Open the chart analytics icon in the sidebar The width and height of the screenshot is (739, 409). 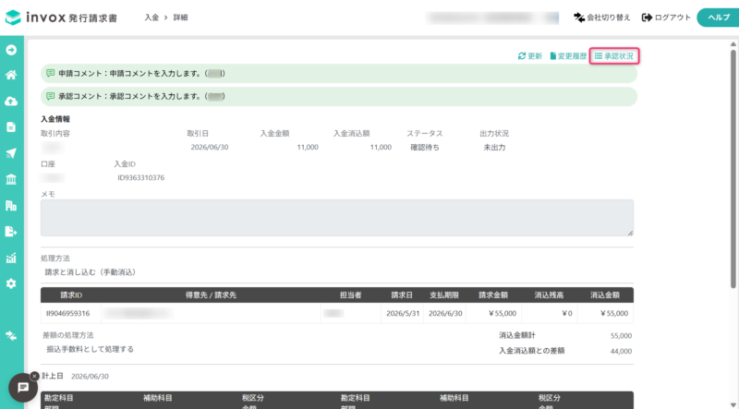11,258
